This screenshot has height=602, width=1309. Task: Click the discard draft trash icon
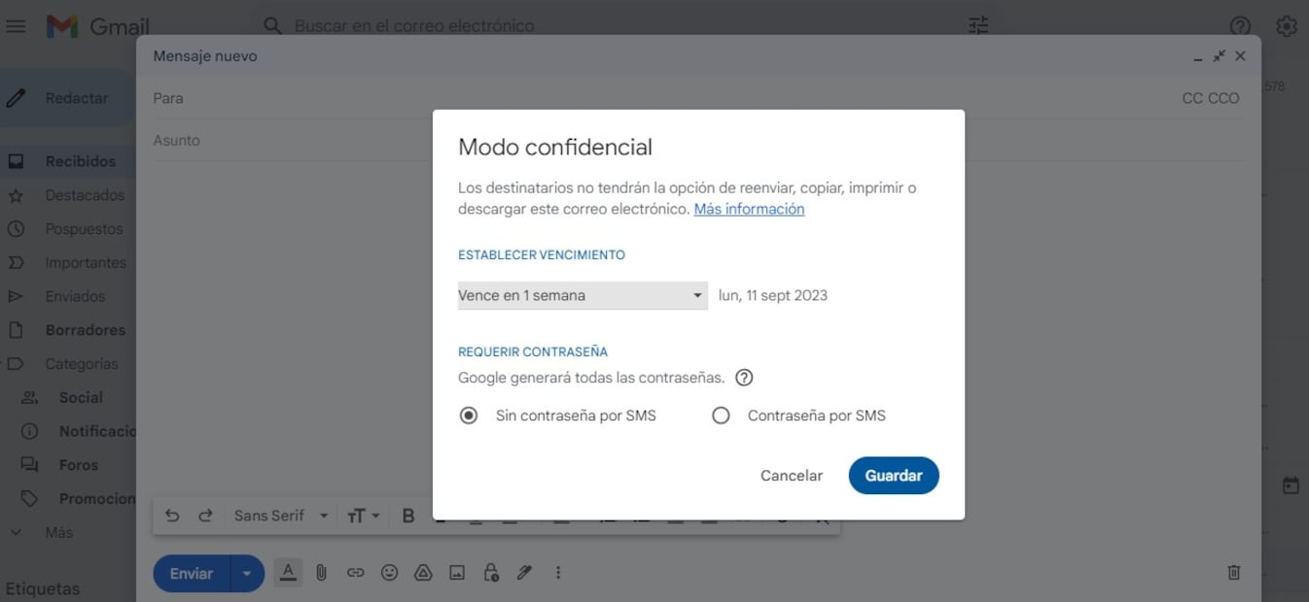1233,573
